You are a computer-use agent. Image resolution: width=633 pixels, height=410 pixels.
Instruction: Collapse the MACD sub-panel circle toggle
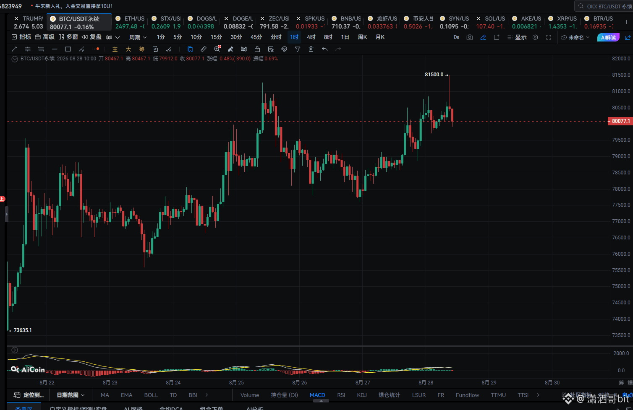click(15, 350)
